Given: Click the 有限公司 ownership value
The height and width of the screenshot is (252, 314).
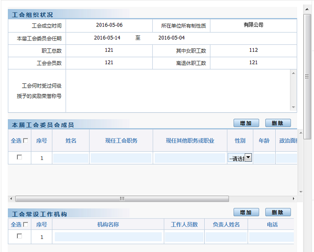Looking at the screenshot, I should coord(253,25).
